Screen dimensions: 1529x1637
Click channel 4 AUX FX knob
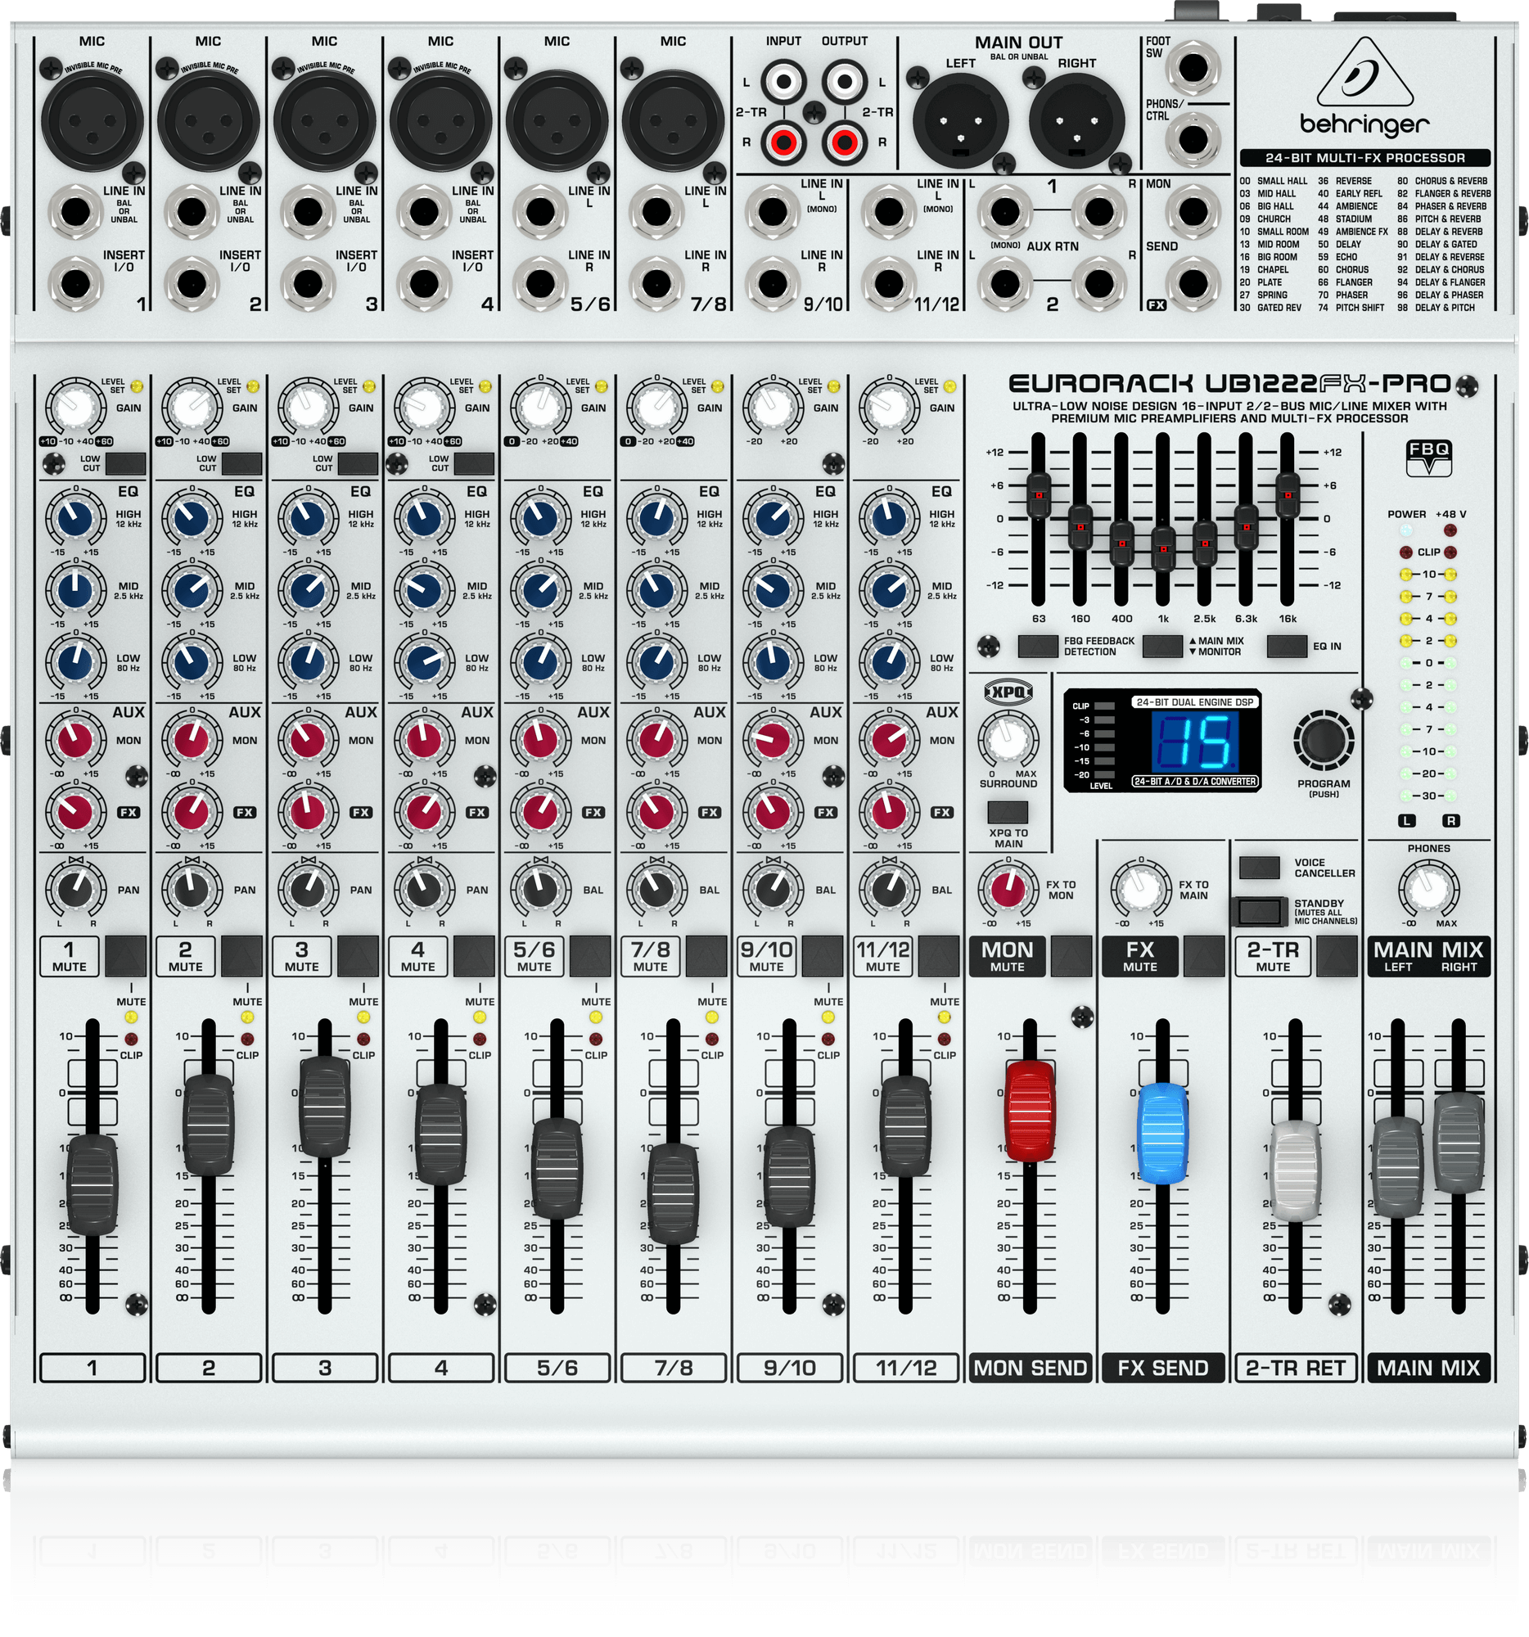pos(424,812)
